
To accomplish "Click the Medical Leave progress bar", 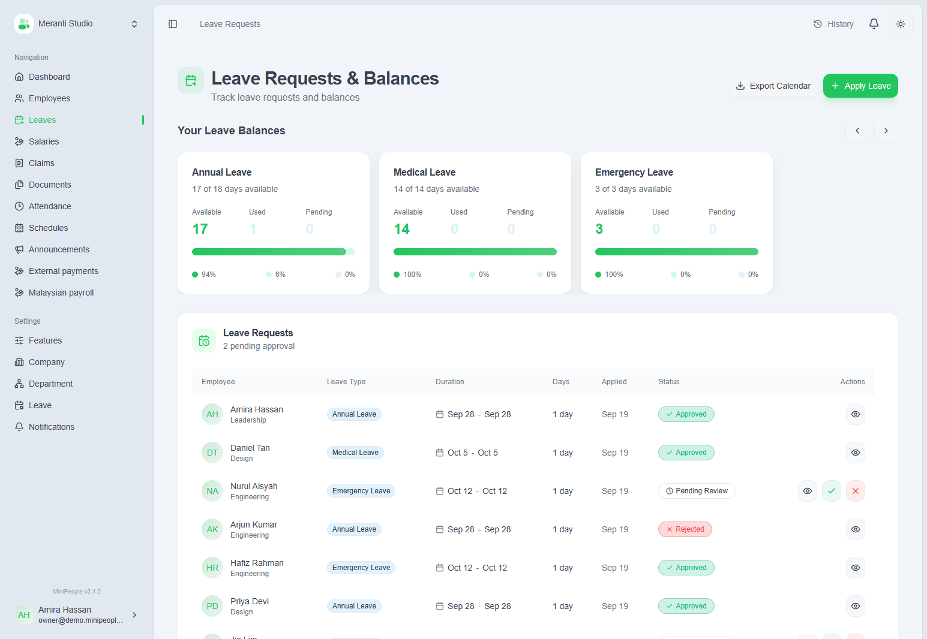I will pyautogui.click(x=475, y=252).
